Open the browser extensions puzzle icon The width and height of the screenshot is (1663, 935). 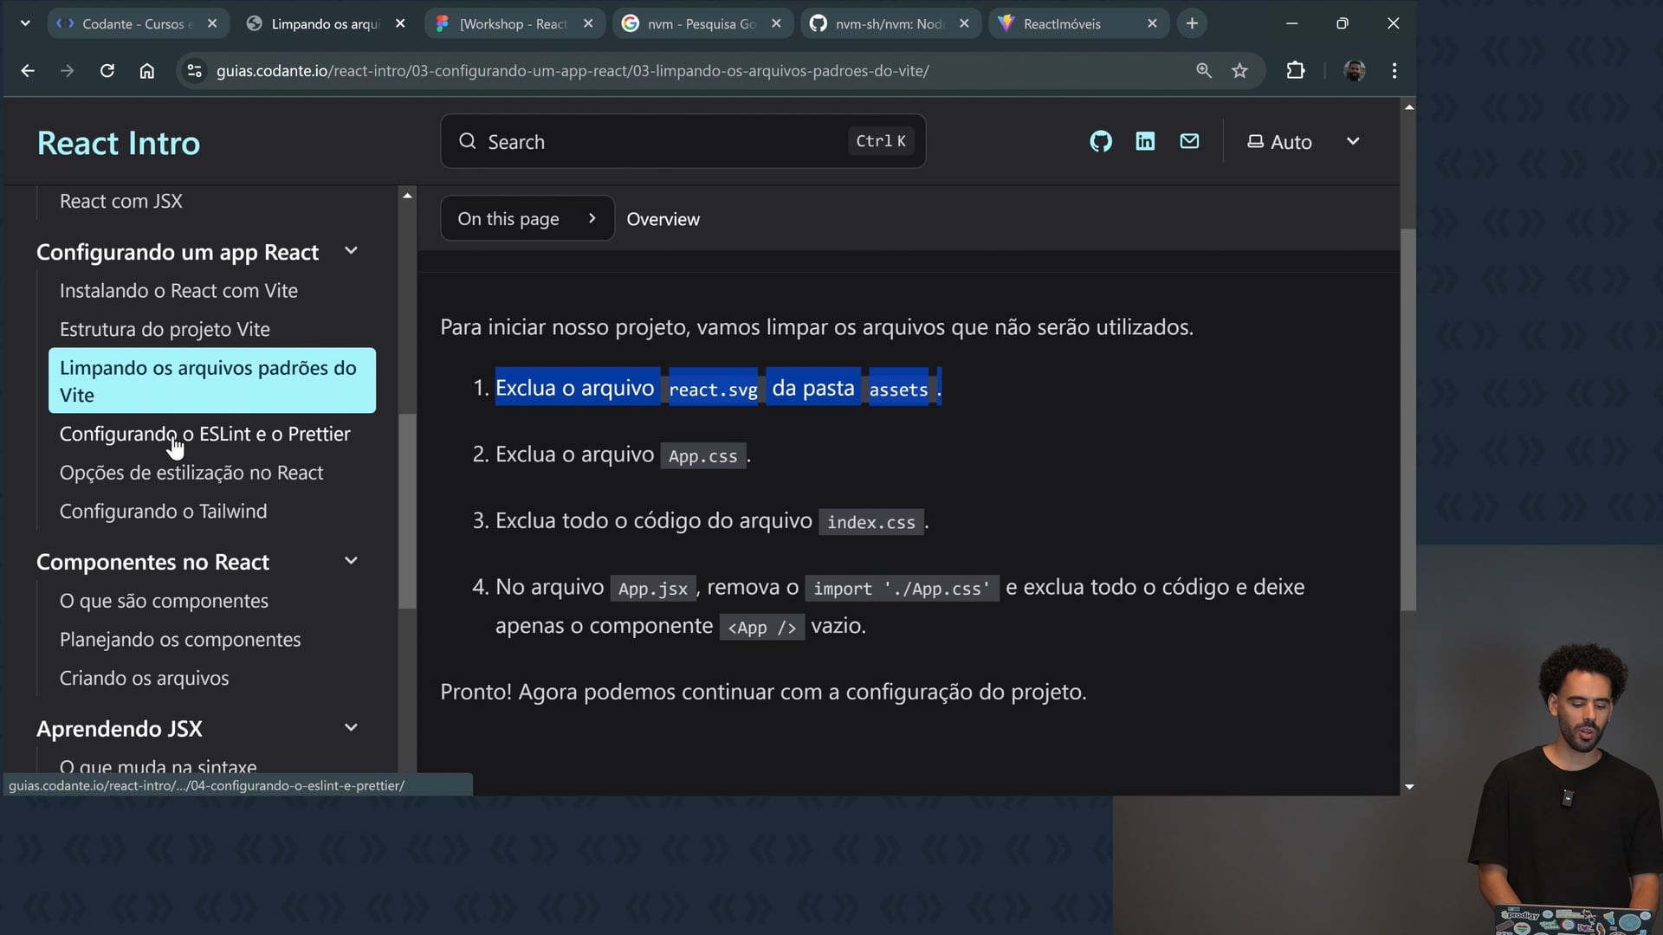click(x=1295, y=71)
